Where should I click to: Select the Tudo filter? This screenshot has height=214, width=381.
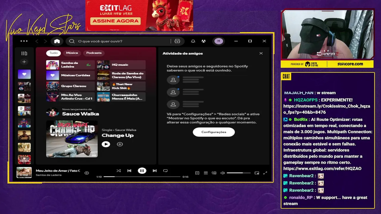[x=54, y=53]
